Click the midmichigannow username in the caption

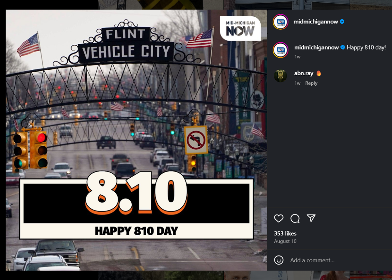[317, 47]
